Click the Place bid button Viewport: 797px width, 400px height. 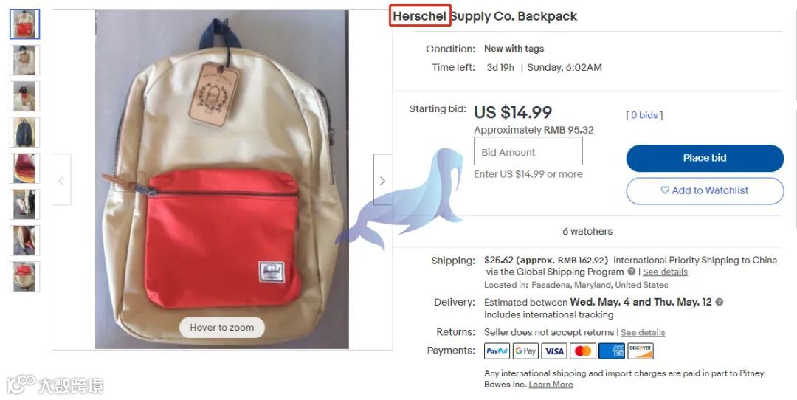pyautogui.click(x=705, y=158)
